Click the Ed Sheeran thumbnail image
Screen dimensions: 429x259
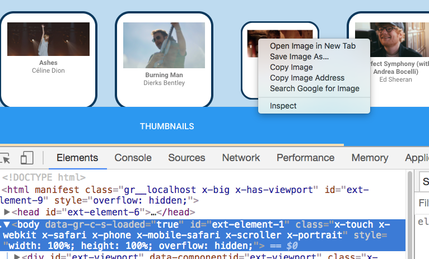point(392,40)
